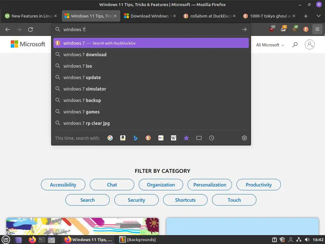Viewport: 325px width, 244px height.
Task: Choose 'windows 7 Search with DuckDuckGo' suggestion
Action: click(151, 43)
